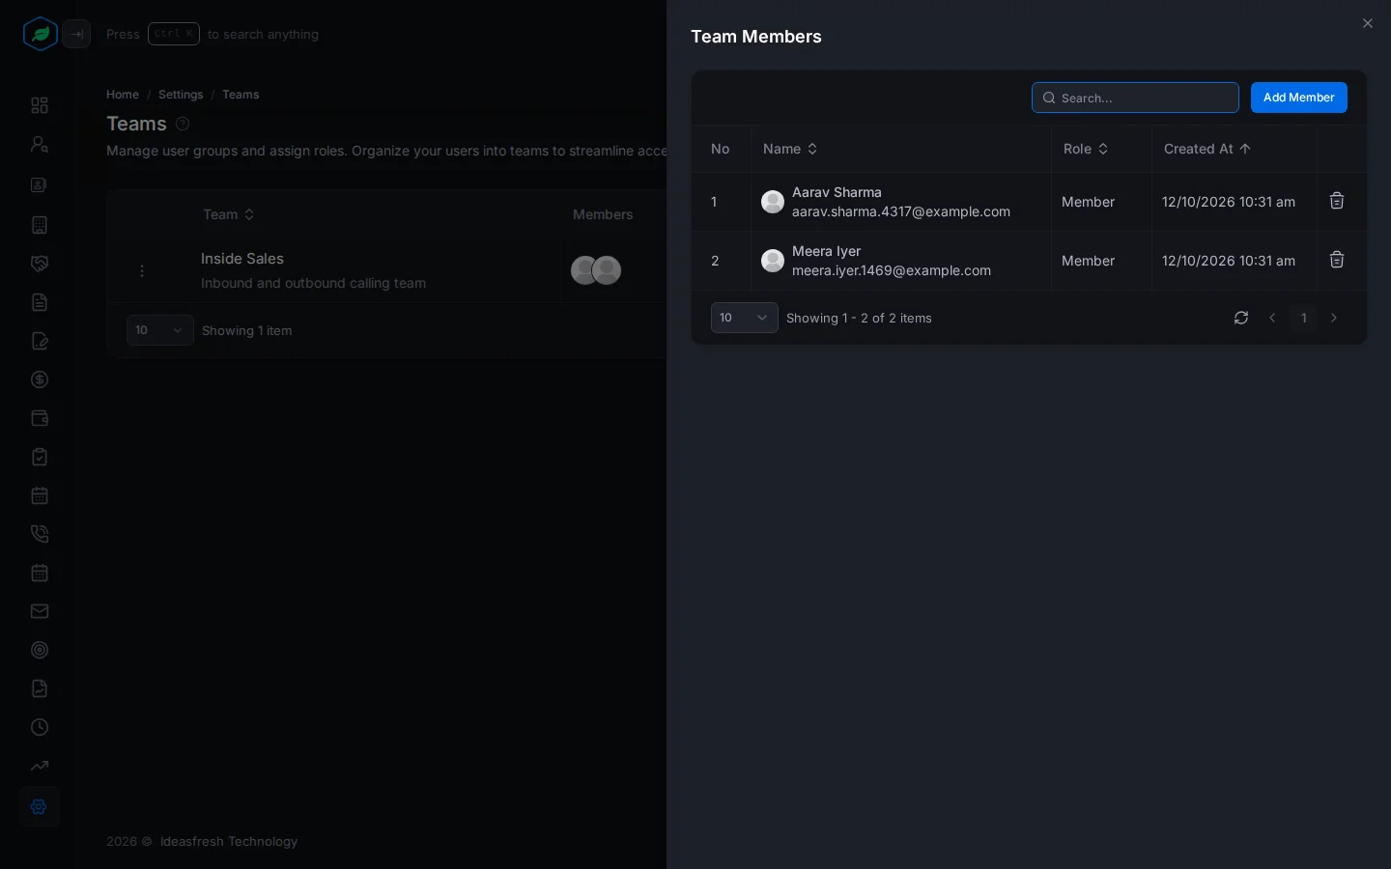This screenshot has height=869, width=1391.
Task: Open the trending arrow icon in sidebar
Action: point(40,766)
